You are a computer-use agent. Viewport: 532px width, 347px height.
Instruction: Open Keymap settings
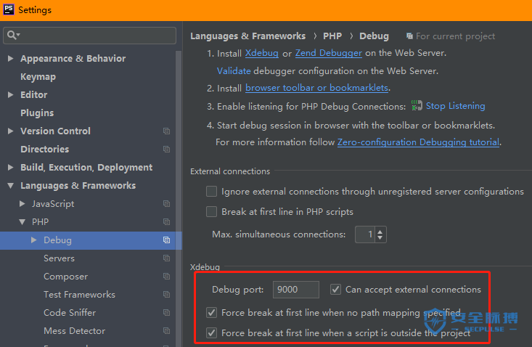click(x=38, y=77)
